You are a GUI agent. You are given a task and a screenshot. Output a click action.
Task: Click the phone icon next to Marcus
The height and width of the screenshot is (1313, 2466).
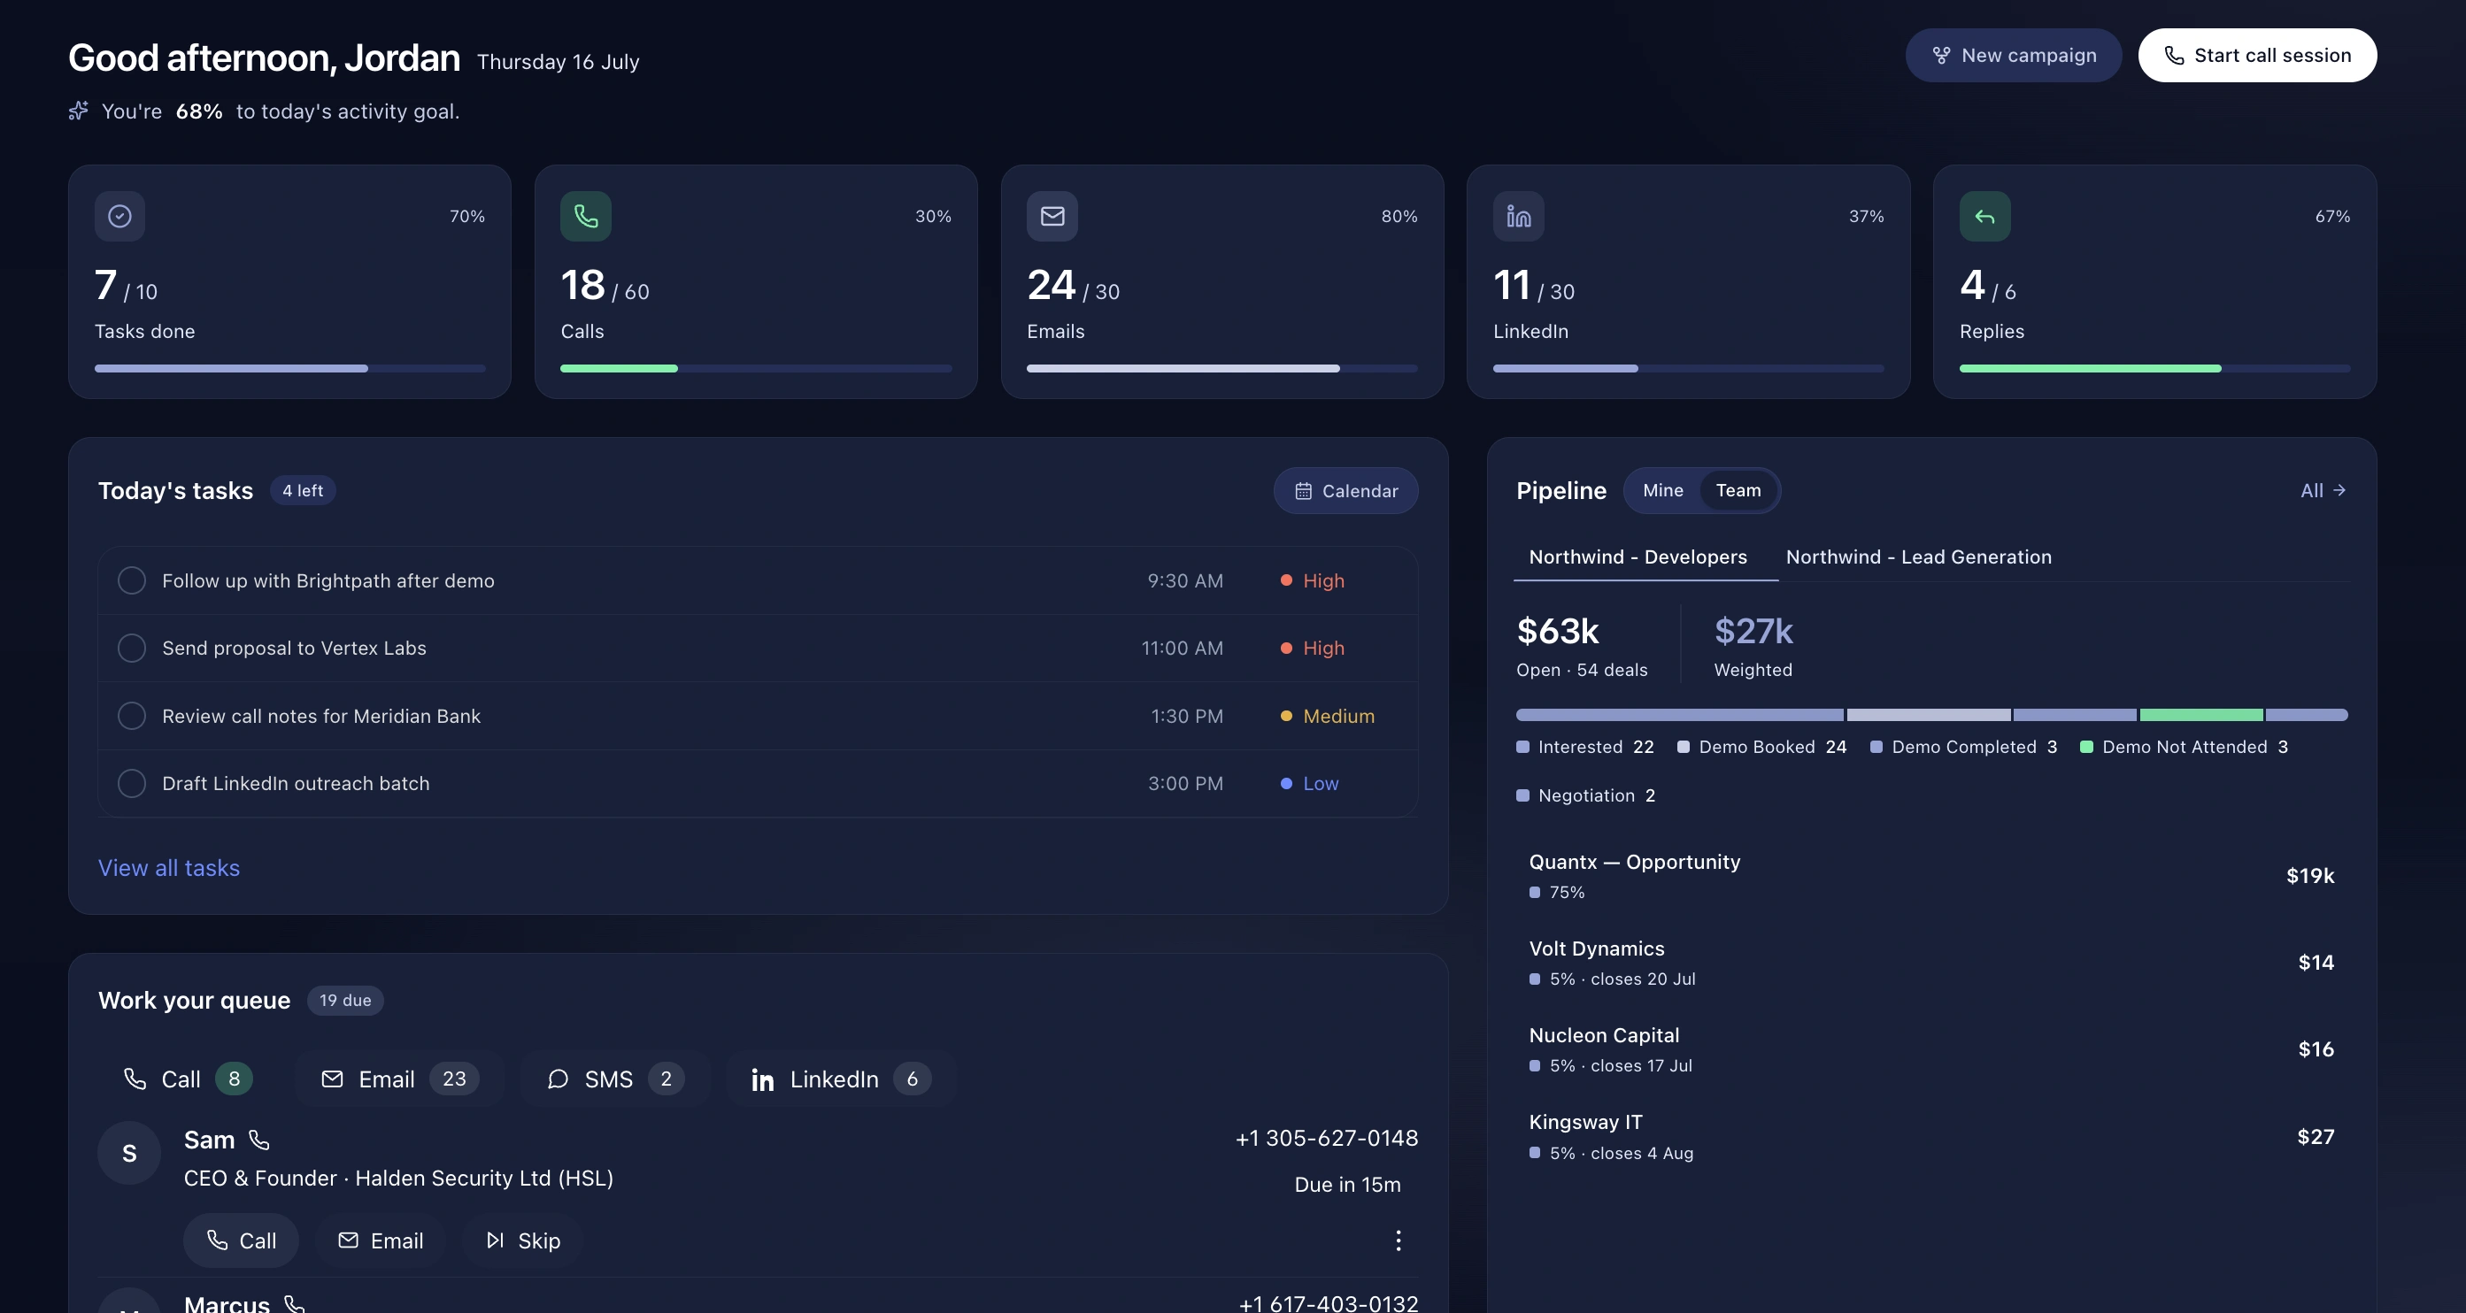[295, 1303]
